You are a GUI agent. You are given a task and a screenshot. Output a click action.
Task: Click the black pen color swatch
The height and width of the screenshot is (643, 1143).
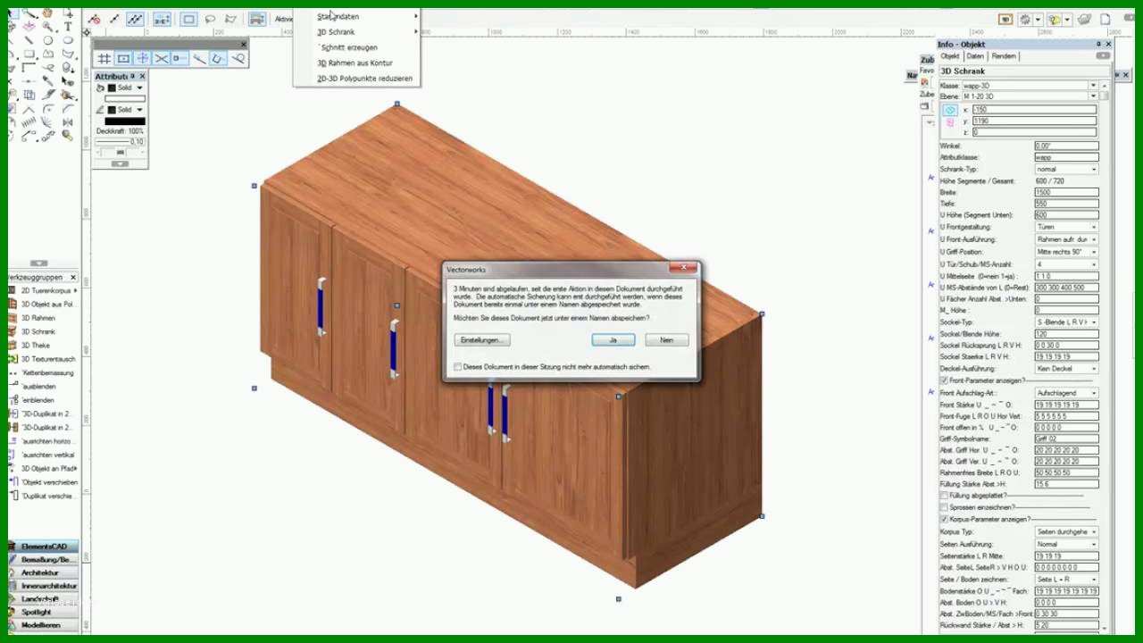tap(125, 121)
